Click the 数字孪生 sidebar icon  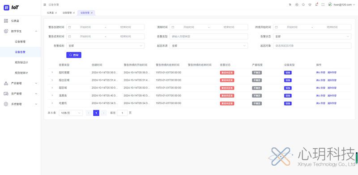point(6,31)
